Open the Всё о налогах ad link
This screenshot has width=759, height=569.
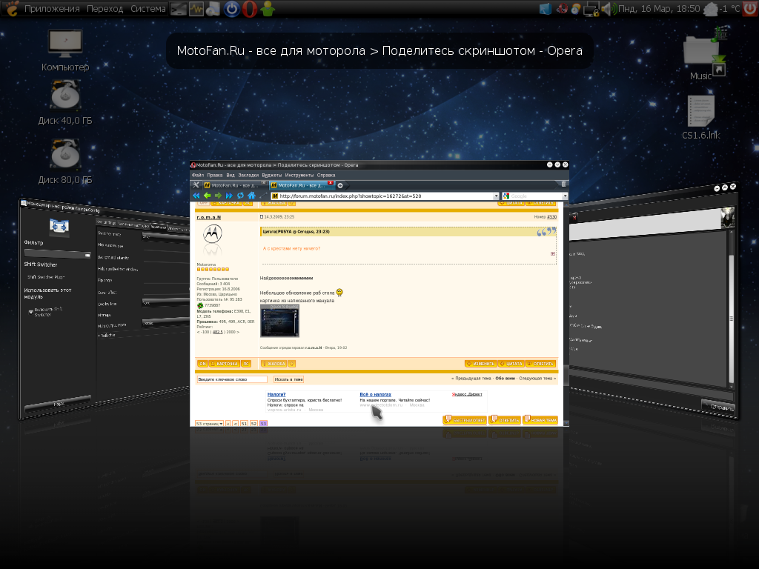[x=375, y=394]
